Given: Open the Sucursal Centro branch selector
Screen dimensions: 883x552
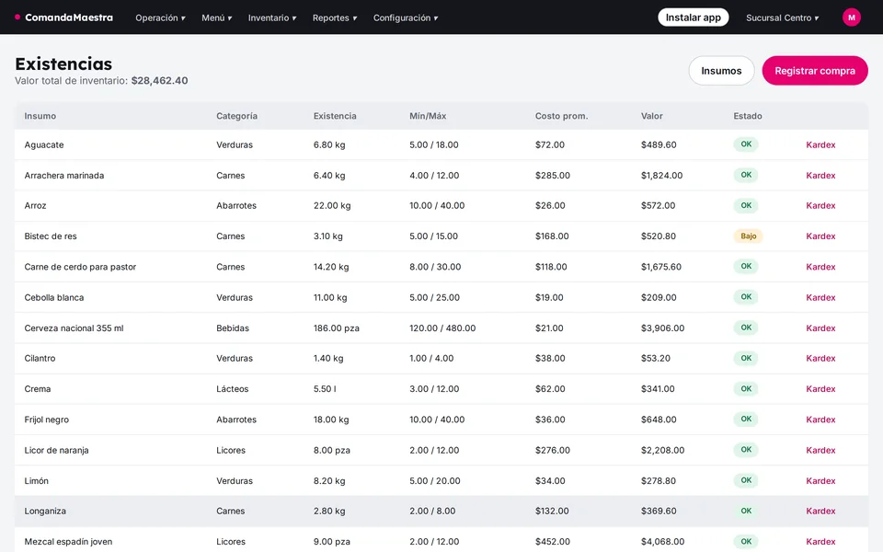Looking at the screenshot, I should [x=783, y=18].
